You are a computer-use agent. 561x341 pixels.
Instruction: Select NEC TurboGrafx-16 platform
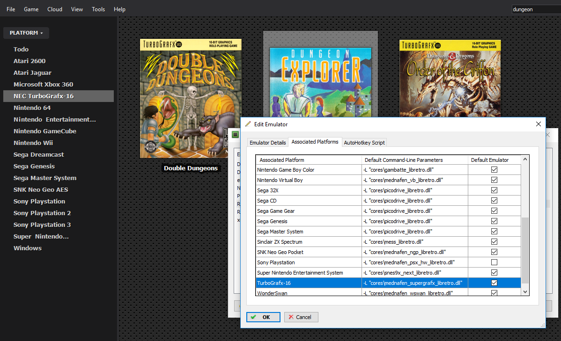(x=59, y=96)
